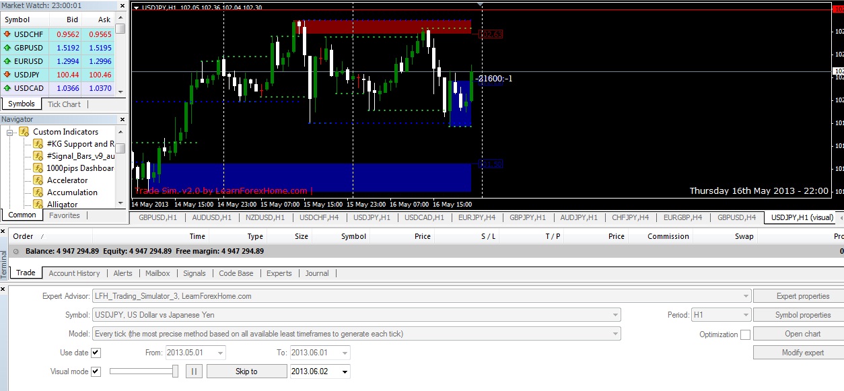Pause the visual test playback
Image resolution: width=844 pixels, height=391 pixels.
click(194, 371)
